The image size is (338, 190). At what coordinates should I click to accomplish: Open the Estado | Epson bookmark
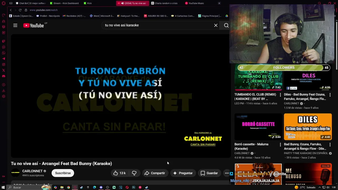pos(21,16)
